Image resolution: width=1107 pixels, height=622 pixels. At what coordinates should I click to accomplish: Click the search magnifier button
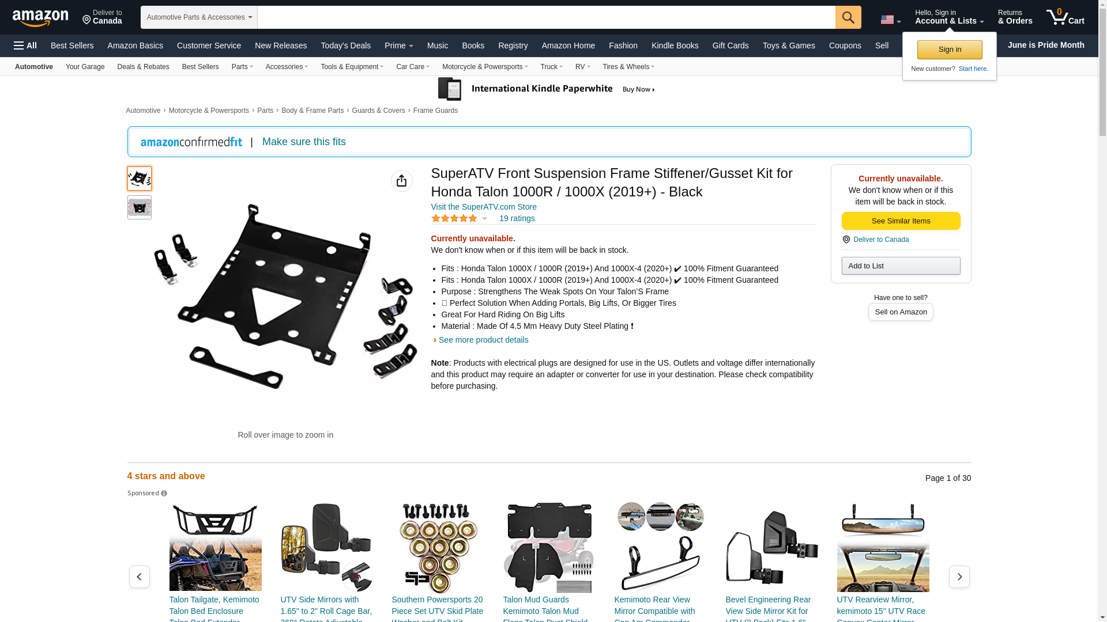click(x=848, y=17)
